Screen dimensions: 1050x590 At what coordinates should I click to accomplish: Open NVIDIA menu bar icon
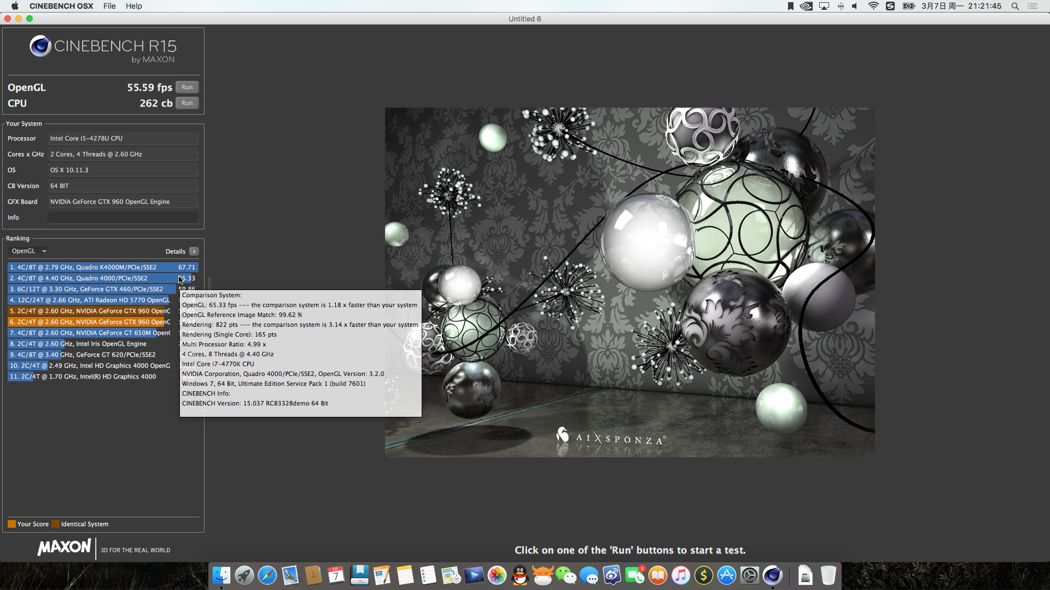(806, 6)
